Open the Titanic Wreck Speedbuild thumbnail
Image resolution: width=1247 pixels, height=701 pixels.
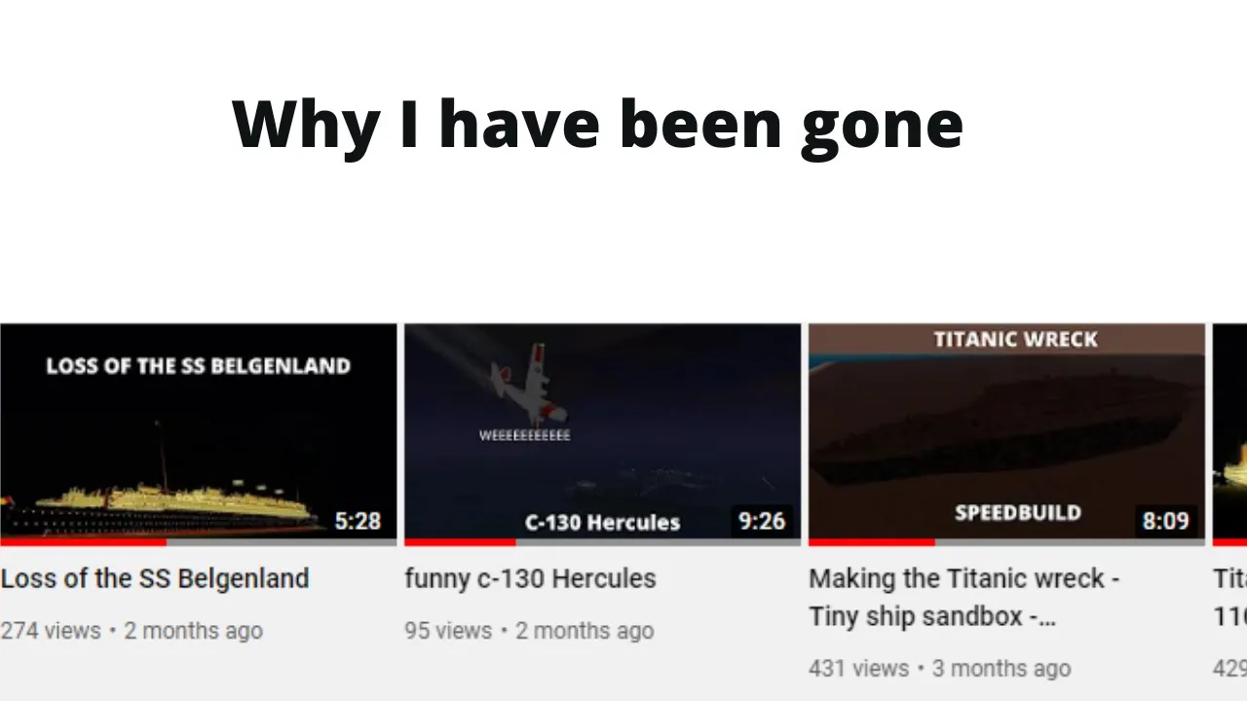tap(1006, 433)
